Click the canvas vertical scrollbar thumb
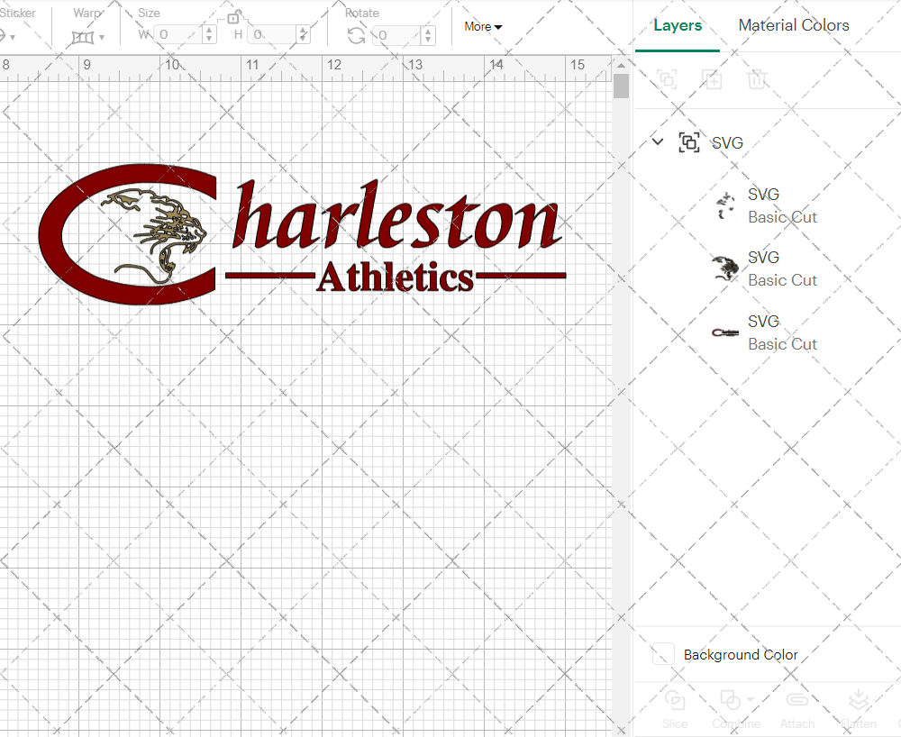This screenshot has width=901, height=737. pyautogui.click(x=621, y=86)
